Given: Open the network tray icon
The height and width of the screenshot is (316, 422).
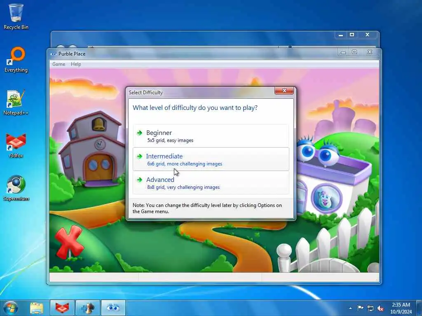Looking at the screenshot, I should coord(370,308).
